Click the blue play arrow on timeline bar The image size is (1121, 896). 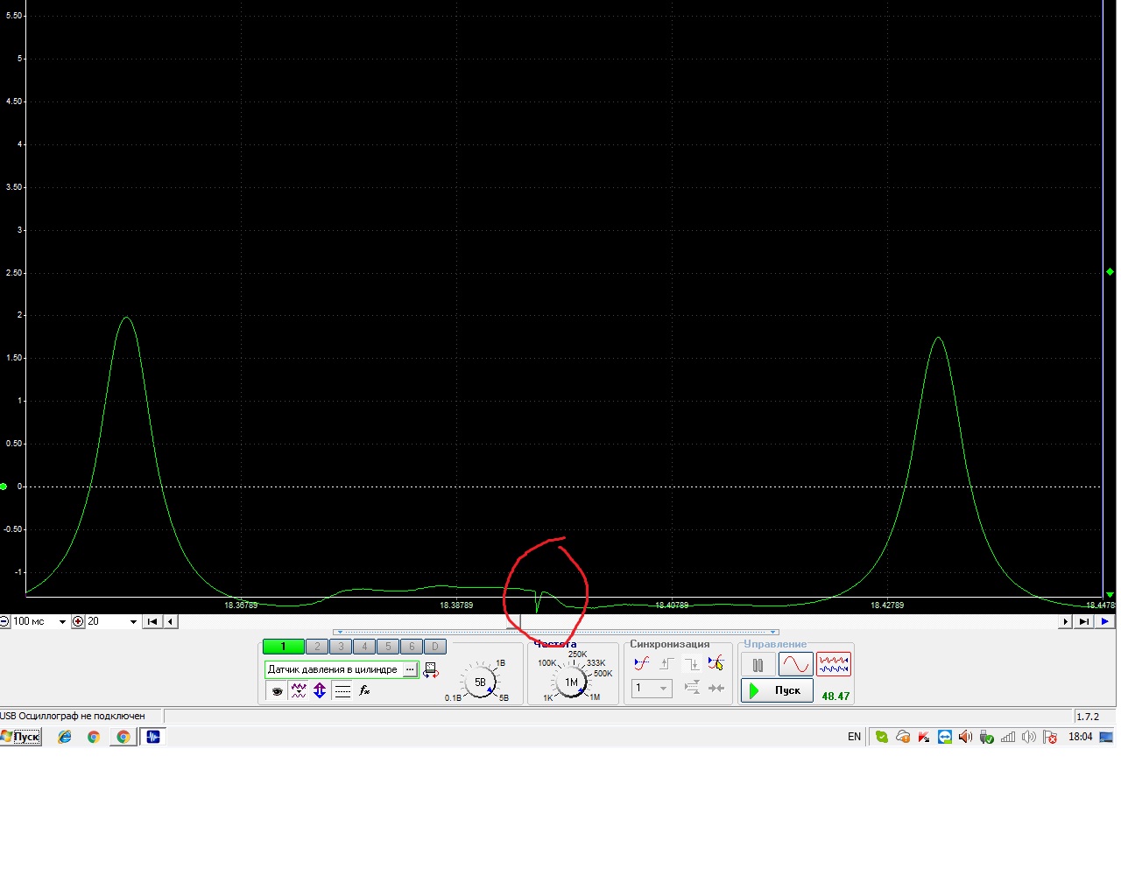1105,622
